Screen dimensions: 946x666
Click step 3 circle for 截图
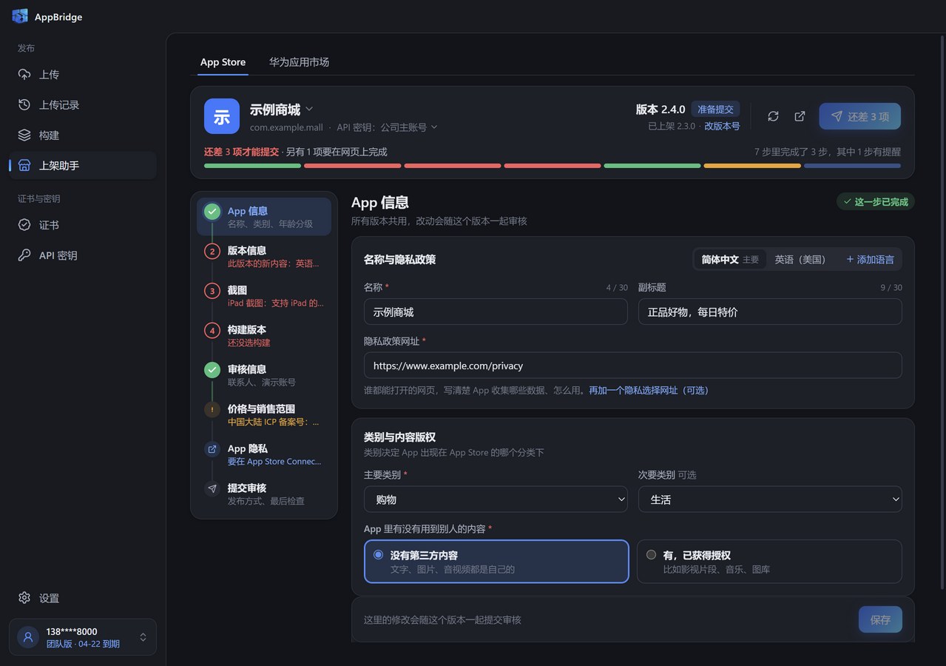coord(212,291)
